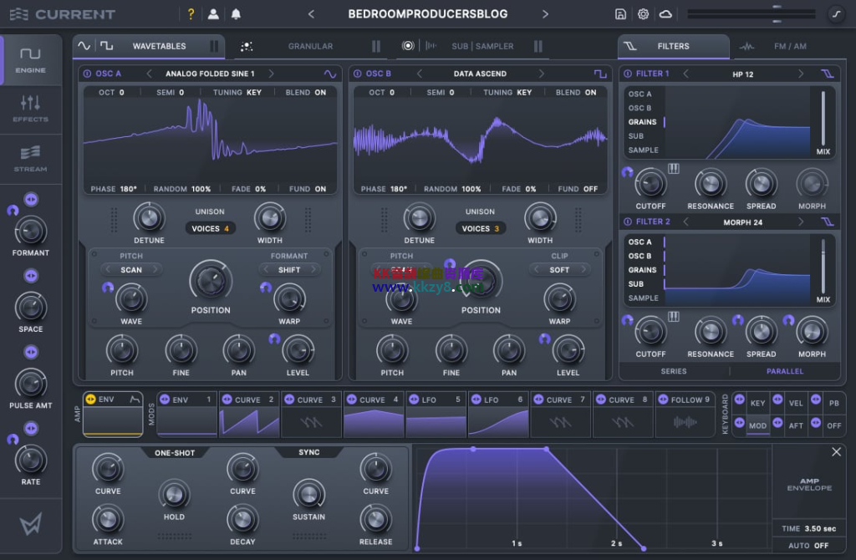The width and height of the screenshot is (856, 560).
Task: Click the save preset icon
Action: click(621, 14)
